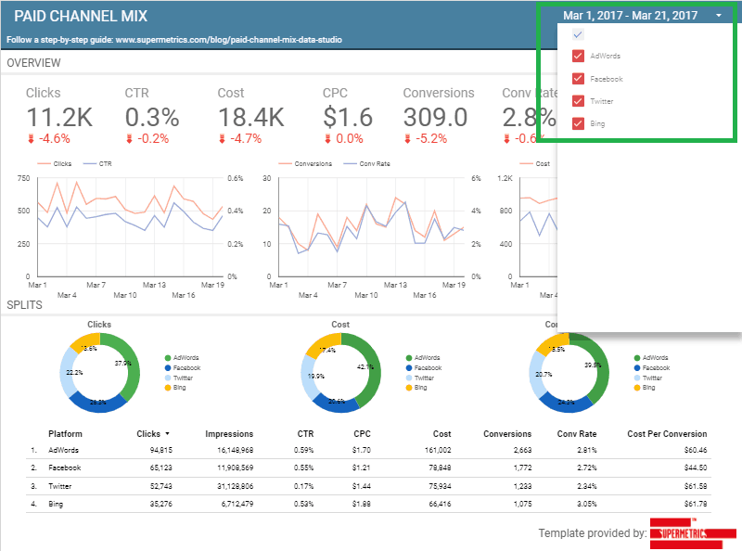Click yellow Bing legend dot beside Cost donut

pos(409,387)
